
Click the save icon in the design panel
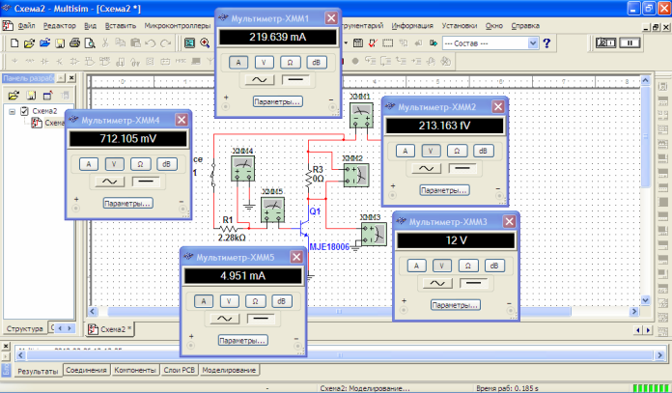pyautogui.click(x=31, y=96)
